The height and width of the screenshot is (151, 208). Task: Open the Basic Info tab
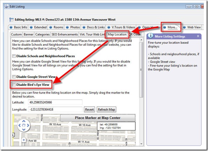point(19,27)
